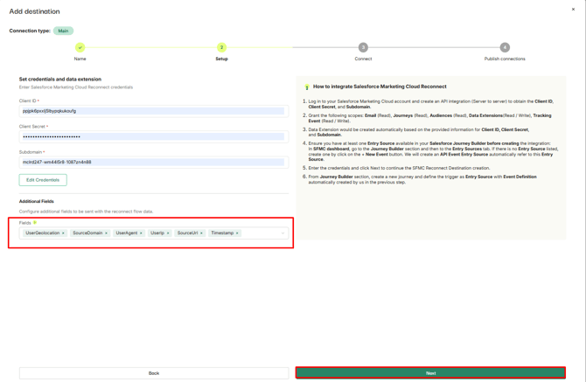The image size is (586, 382).
Task: Expand the Fields dropdown arrow
Action: [x=282, y=233]
